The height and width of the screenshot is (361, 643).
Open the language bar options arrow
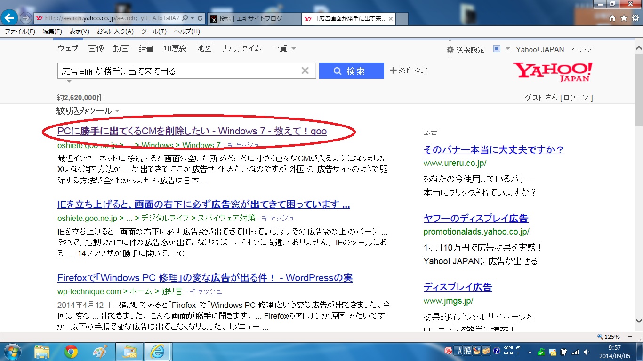click(518, 353)
